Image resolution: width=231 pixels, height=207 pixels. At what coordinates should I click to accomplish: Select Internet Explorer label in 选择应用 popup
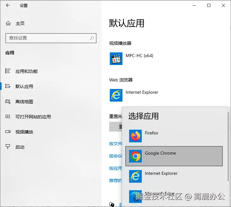[161, 173]
